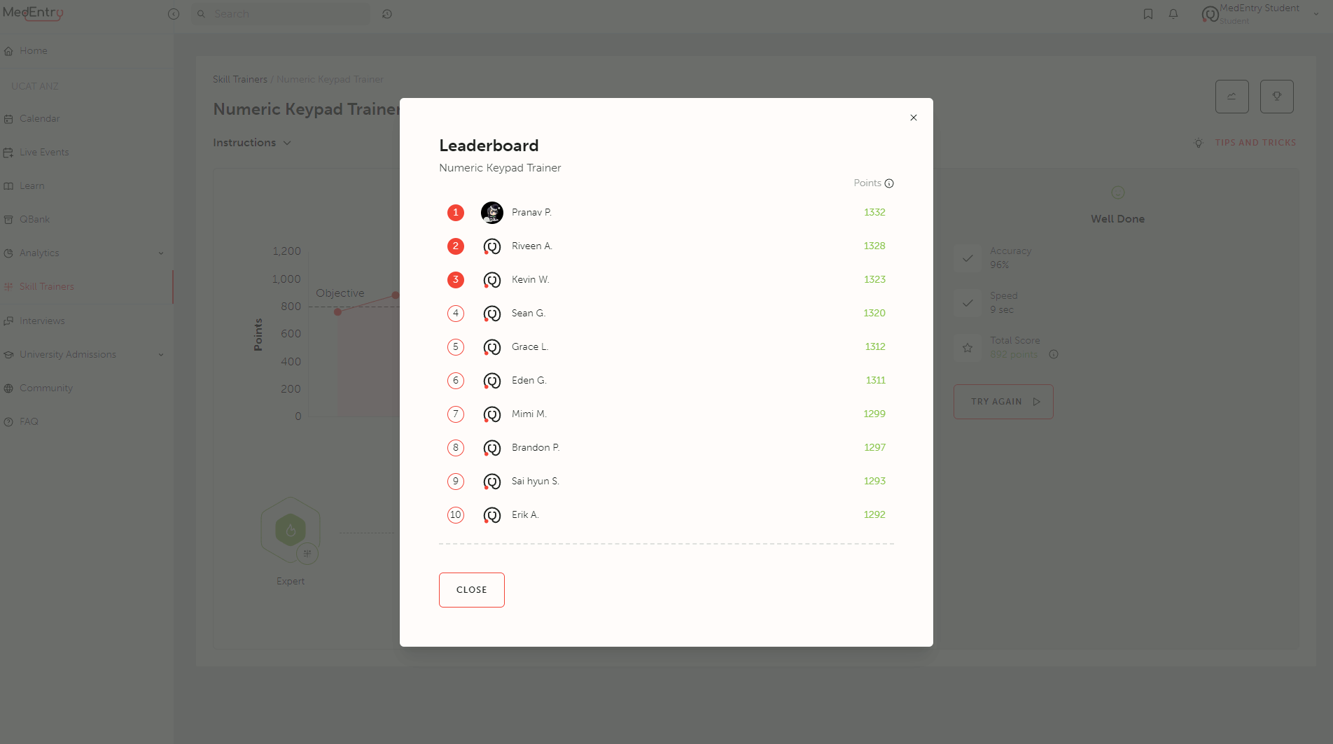Screen dimensions: 1333x744
Task: Follow the Skill Trainers breadcrumb link
Action: pos(239,79)
